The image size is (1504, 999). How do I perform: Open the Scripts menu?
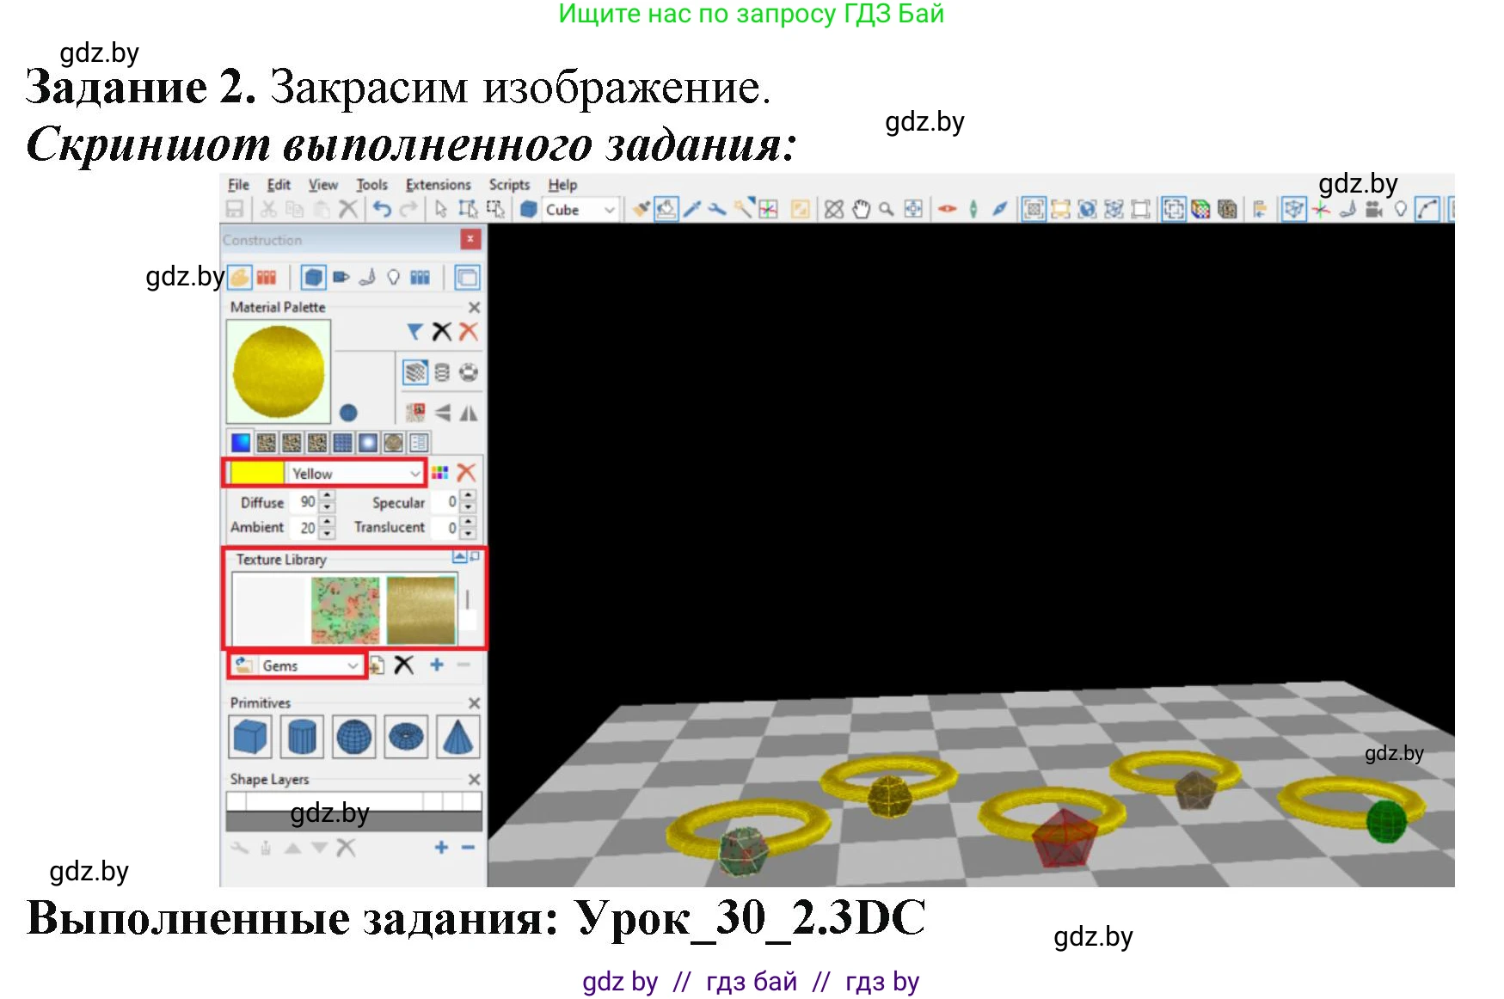(x=509, y=185)
